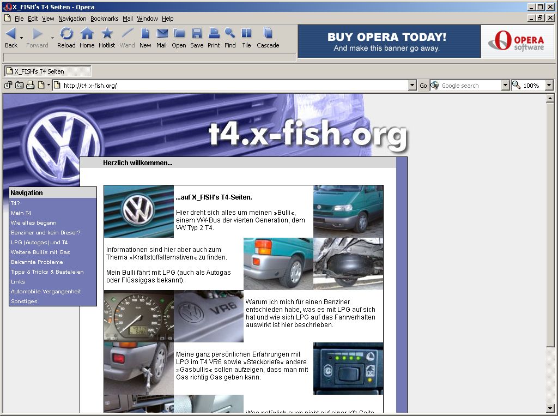Open the Hotlist star panel

coord(107,38)
